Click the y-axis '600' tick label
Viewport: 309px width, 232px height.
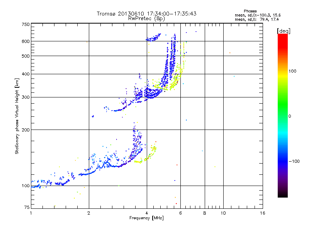coord(25,41)
